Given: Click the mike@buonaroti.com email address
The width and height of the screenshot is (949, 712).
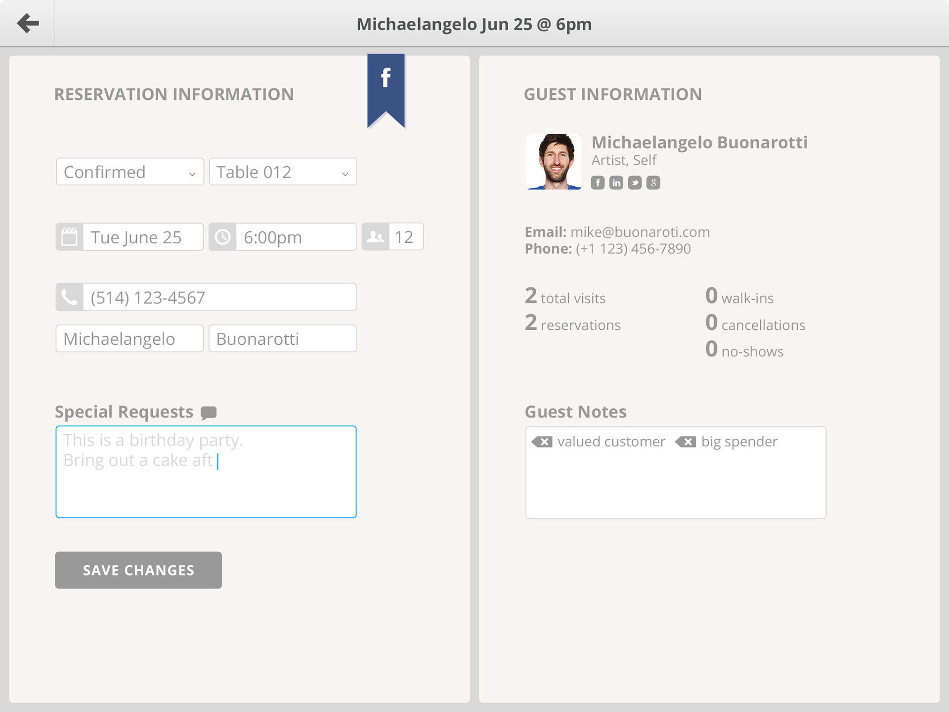Looking at the screenshot, I should pos(640,232).
